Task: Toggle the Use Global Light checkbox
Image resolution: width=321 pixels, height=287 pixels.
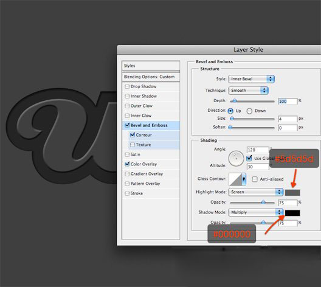Action: coord(249,158)
